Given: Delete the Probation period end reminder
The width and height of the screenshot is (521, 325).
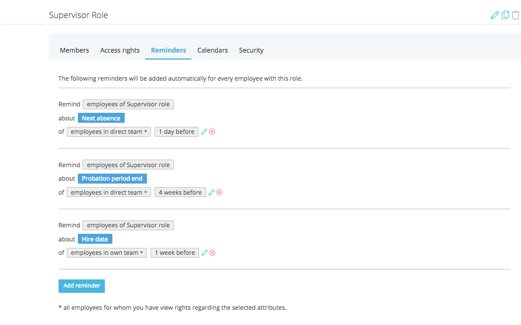Looking at the screenshot, I should coord(220,192).
